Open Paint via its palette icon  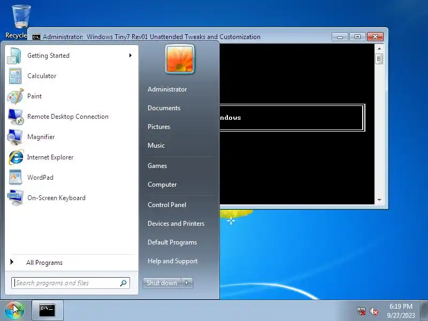(16, 96)
